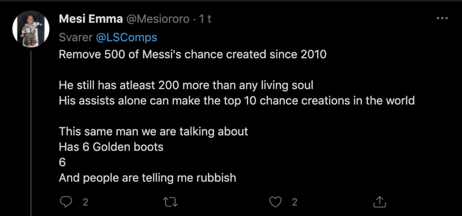Viewport: 462px width, 216px height.
Task: Click 'And people are telling me rubbish' text
Action: tap(148, 178)
